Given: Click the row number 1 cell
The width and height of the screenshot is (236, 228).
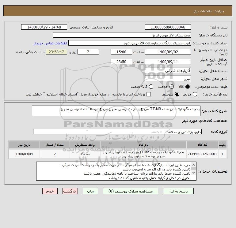Looking at the screenshot, I should tap(223, 154).
